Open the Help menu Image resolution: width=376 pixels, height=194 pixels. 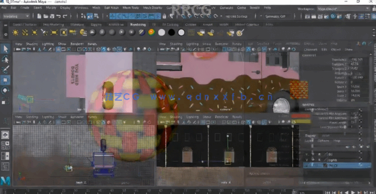coord(267,8)
